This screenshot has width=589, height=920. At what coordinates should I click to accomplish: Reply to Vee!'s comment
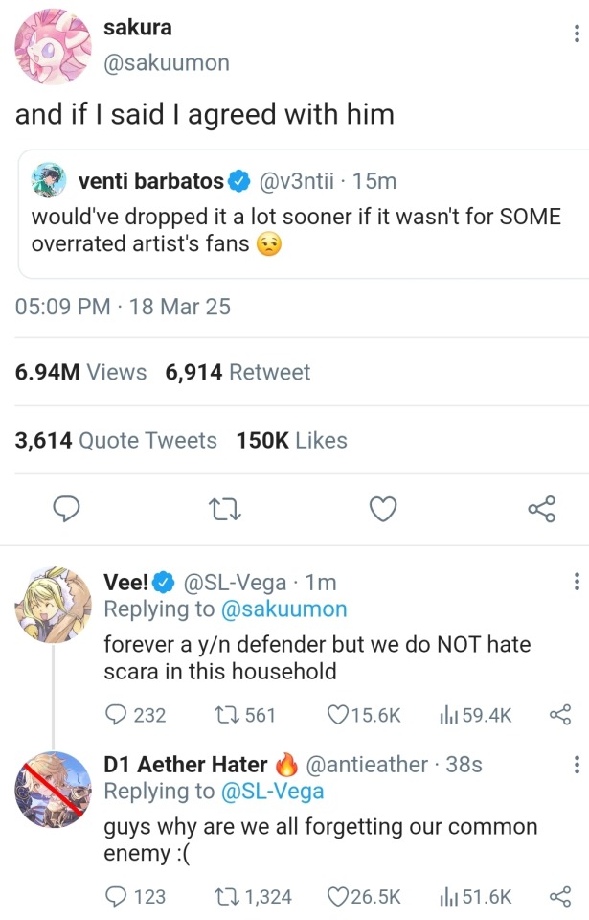[x=116, y=715]
